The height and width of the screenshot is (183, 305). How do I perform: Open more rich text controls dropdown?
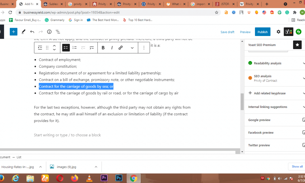click(x=132, y=48)
